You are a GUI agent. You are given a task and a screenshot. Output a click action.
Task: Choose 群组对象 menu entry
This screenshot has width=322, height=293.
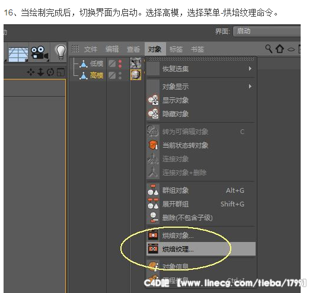coord(201,190)
